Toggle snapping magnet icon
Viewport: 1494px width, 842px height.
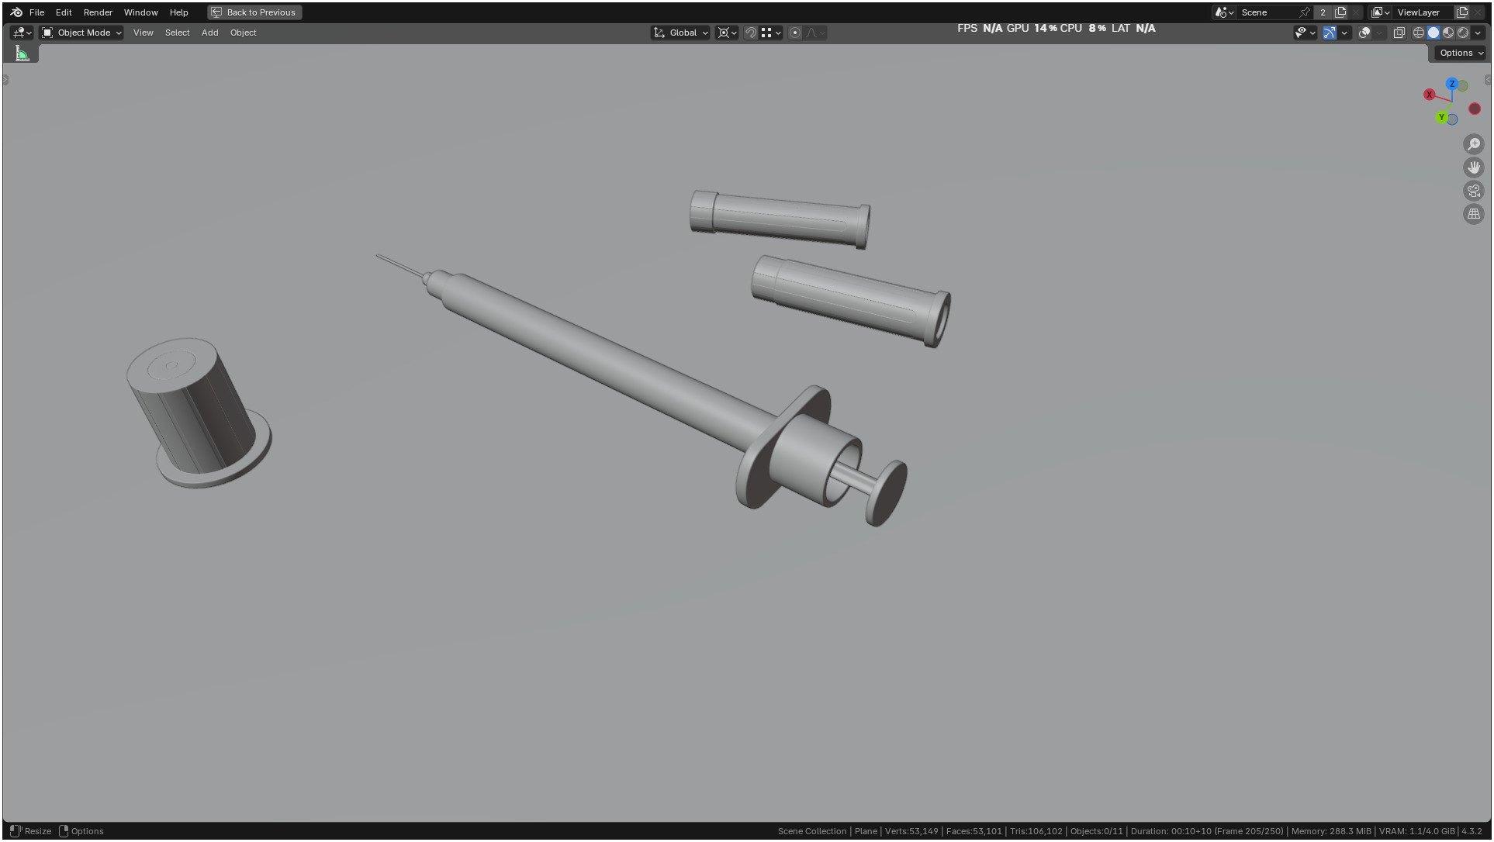750,33
